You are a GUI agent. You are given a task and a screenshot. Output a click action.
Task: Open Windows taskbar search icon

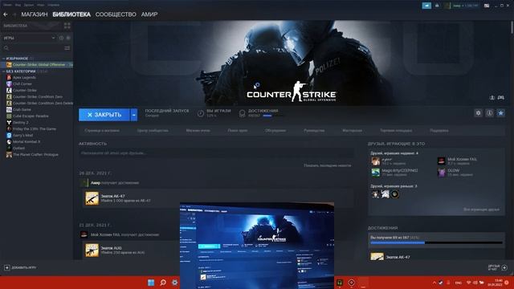pyautogui.click(x=163, y=283)
